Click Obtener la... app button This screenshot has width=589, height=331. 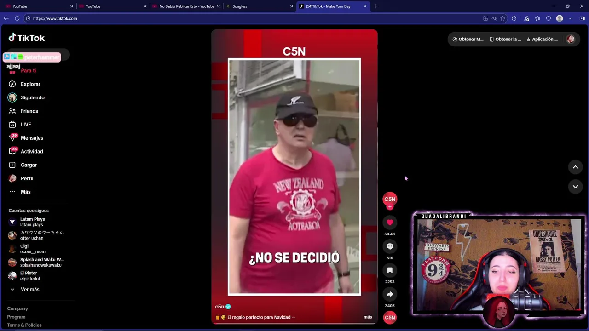tap(505, 39)
